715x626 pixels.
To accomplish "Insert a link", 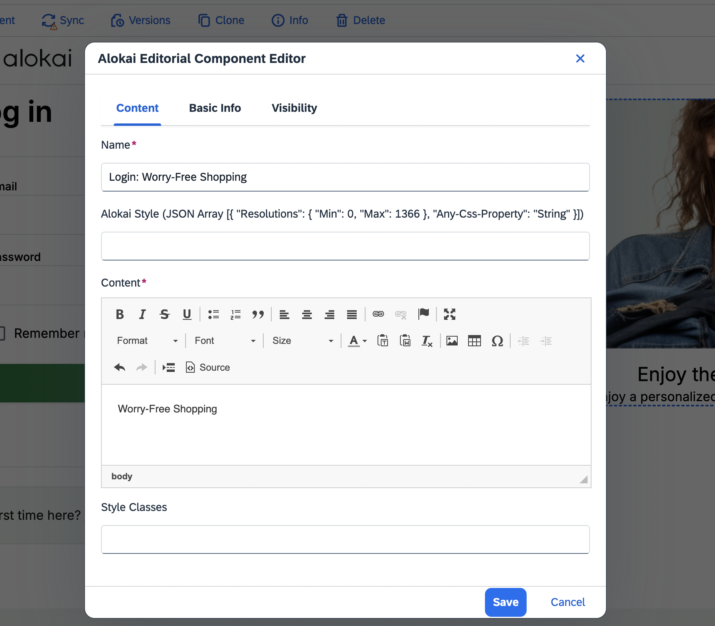I will (x=378, y=314).
